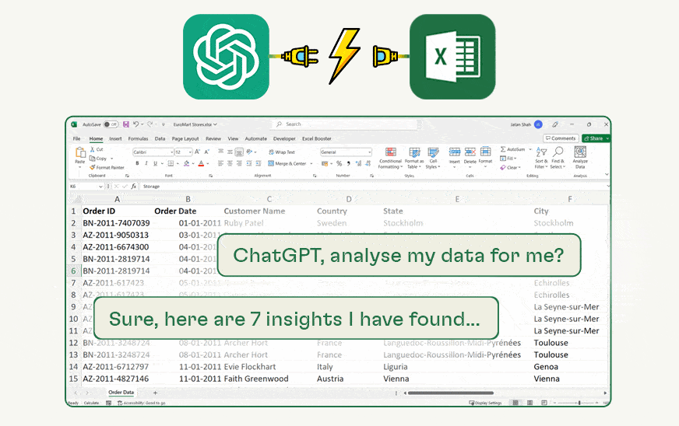Open the General number format dropdown
Image resolution: width=679 pixels, height=426 pixels.
click(368, 152)
